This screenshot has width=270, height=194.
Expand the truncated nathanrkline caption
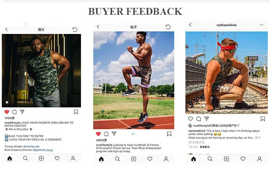pyautogui.click(x=258, y=138)
